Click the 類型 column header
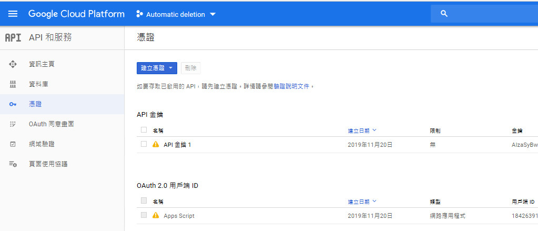 [x=435, y=202]
